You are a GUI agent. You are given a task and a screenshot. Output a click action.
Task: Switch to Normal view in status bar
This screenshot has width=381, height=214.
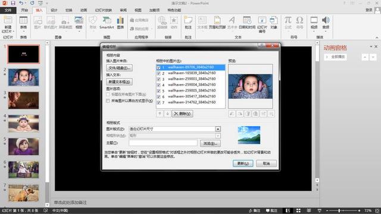click(288, 210)
